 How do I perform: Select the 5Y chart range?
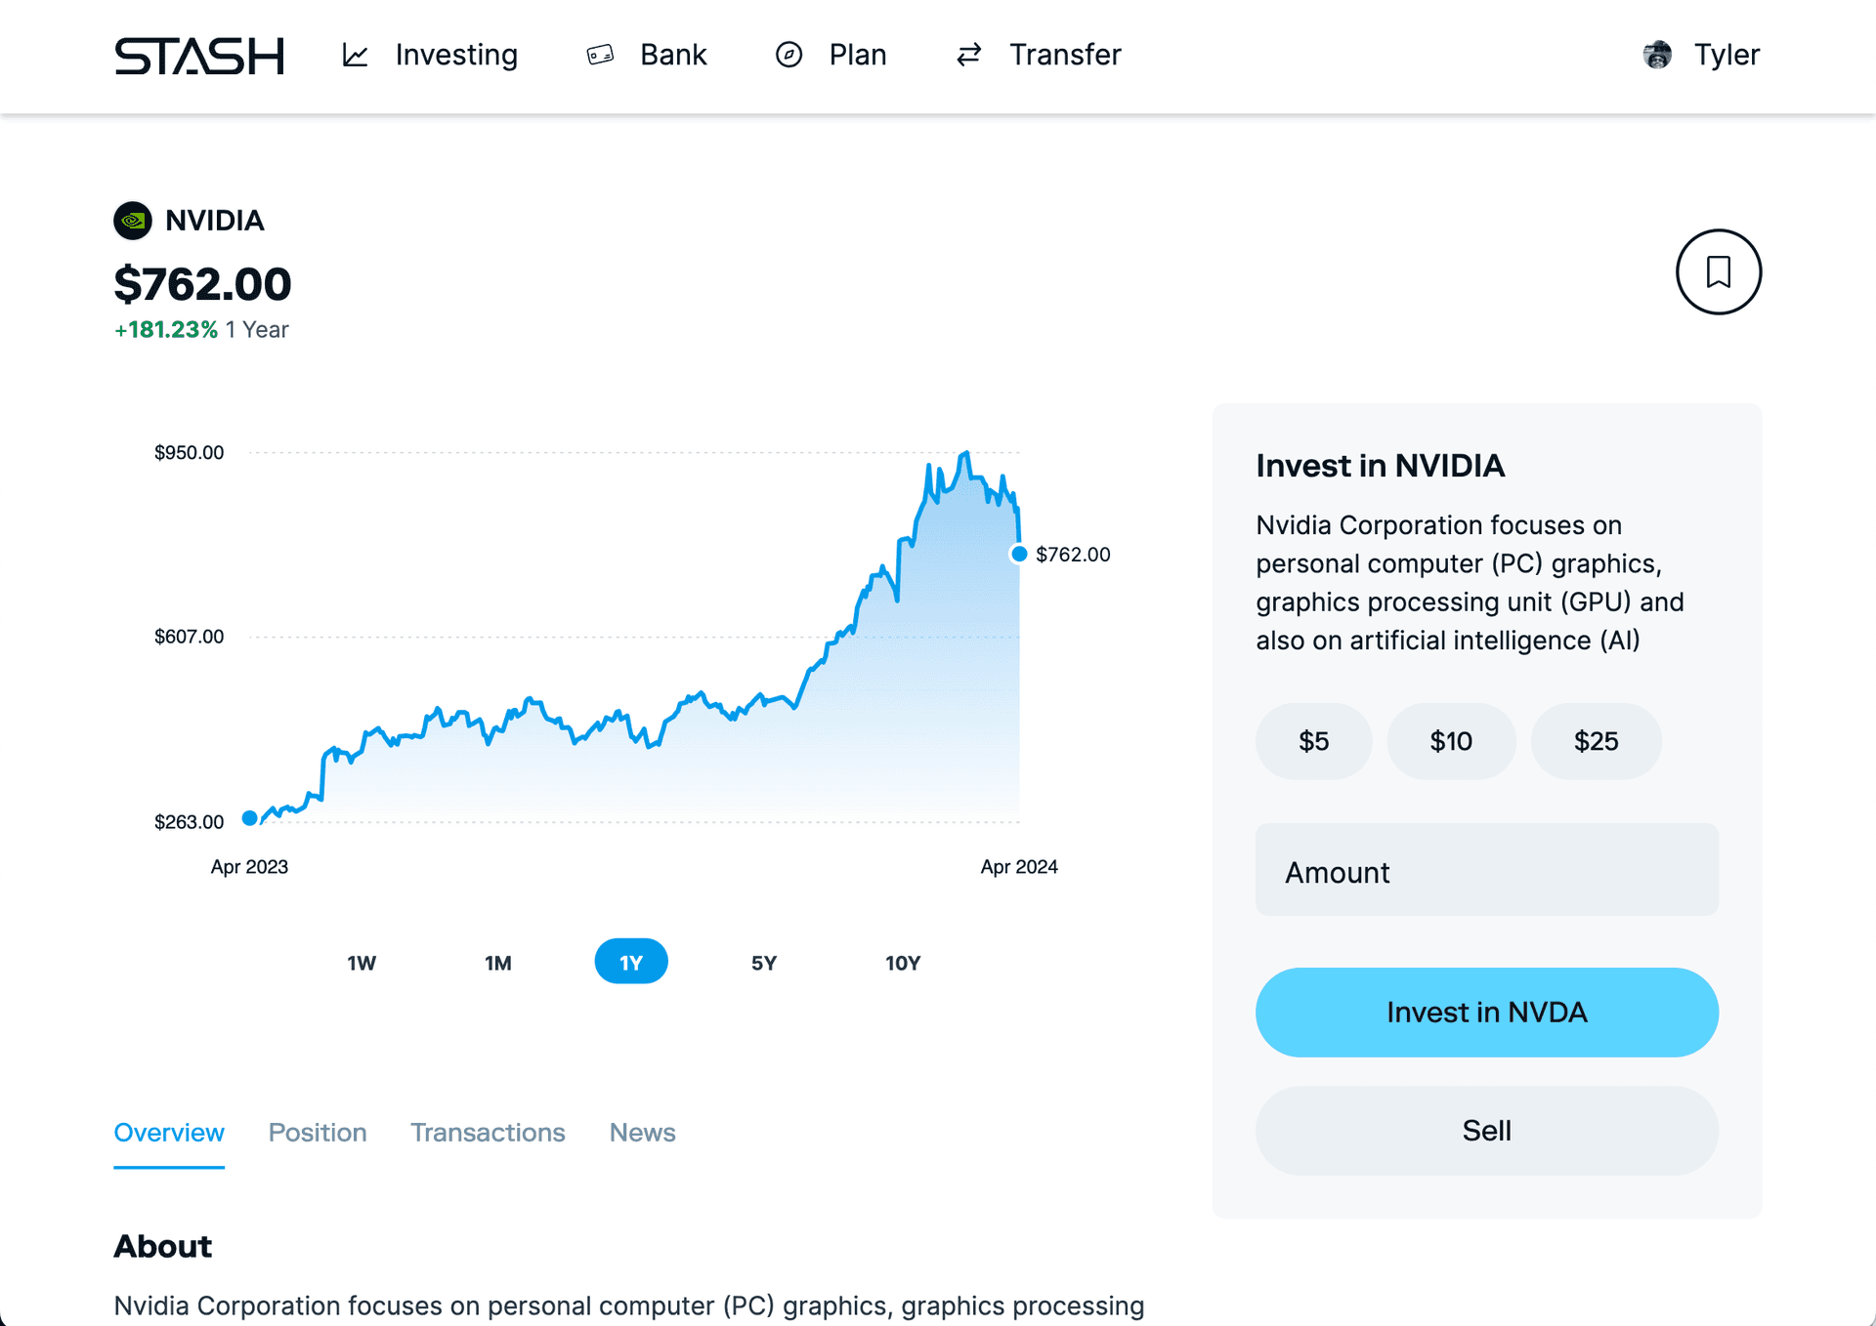click(764, 963)
